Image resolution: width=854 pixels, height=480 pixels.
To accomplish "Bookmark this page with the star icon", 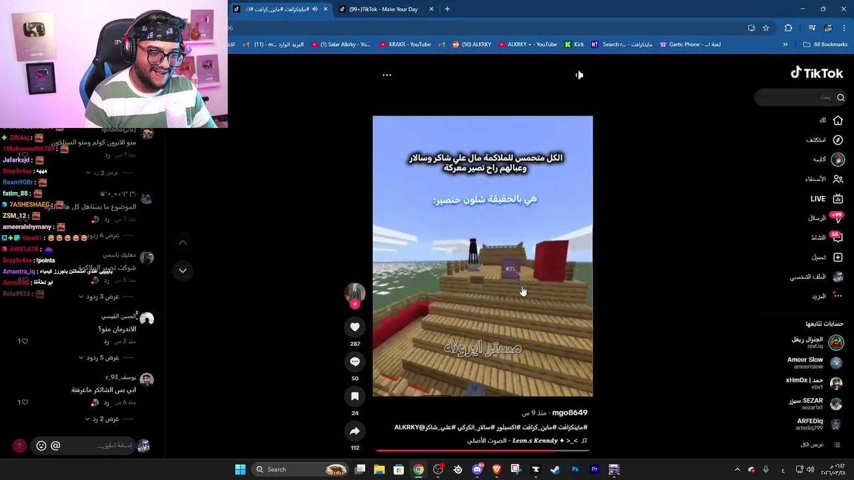I will pos(766,28).
